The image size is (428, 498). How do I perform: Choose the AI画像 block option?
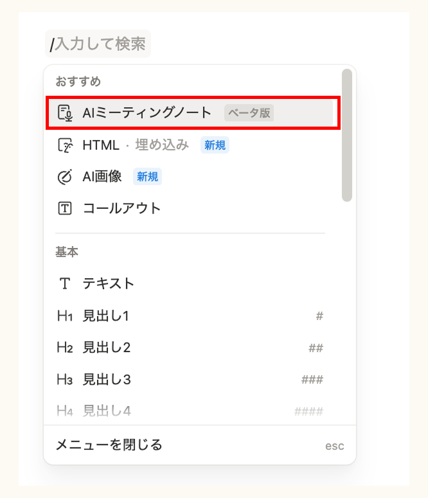click(x=191, y=177)
